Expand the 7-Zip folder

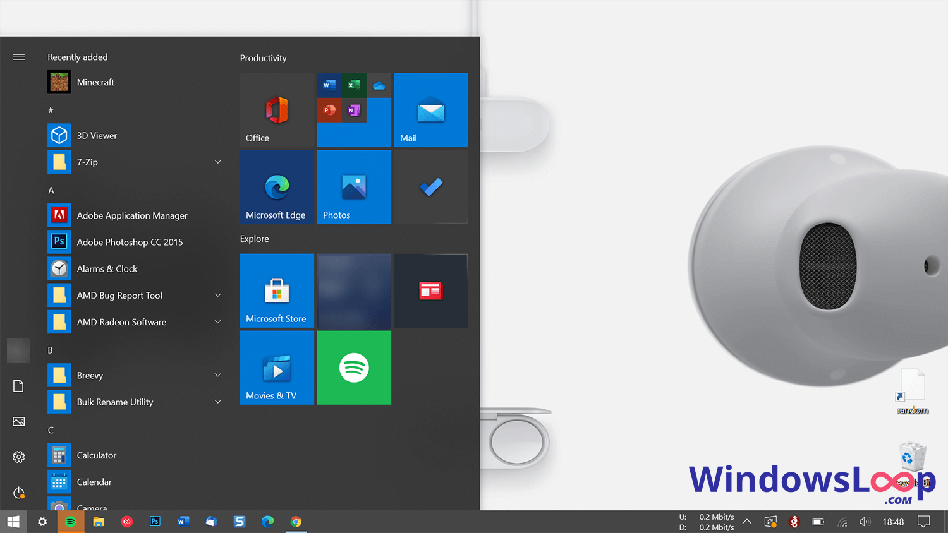point(217,162)
